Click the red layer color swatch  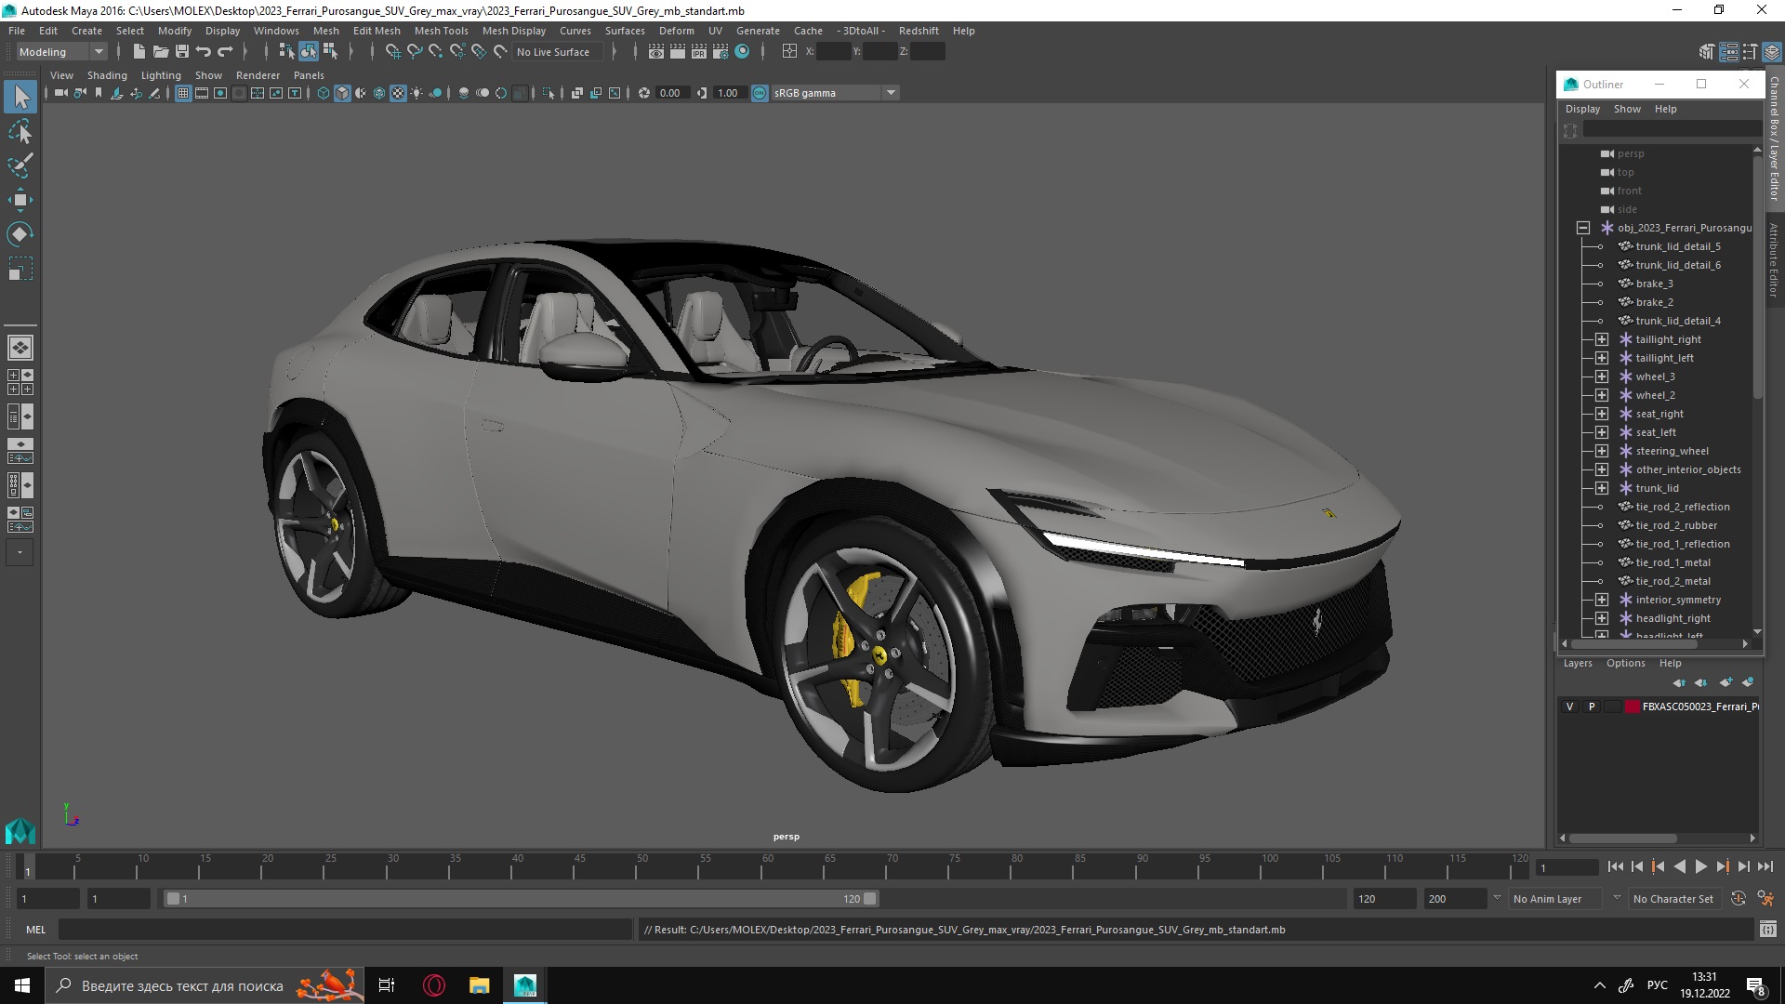(x=1632, y=707)
